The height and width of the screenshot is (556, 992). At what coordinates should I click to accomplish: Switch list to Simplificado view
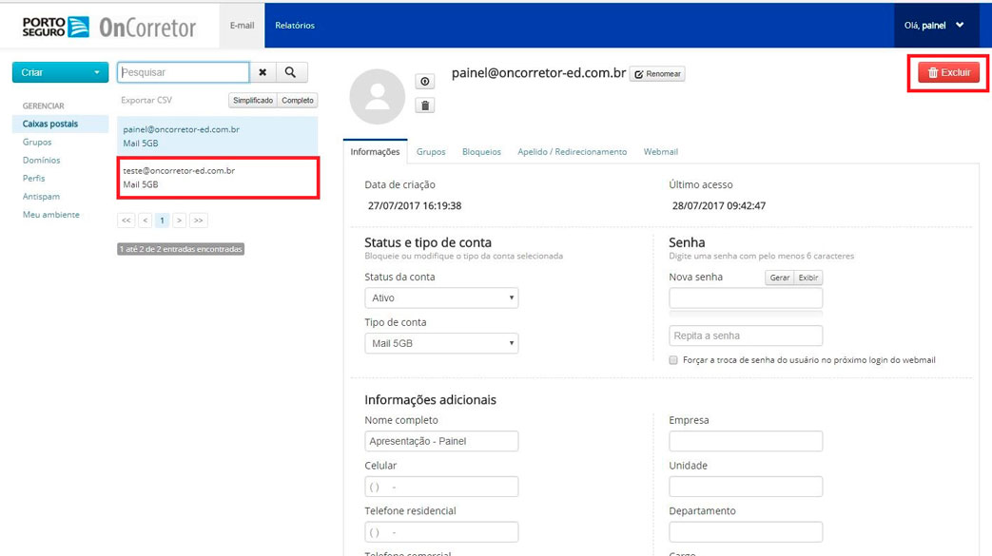point(253,101)
